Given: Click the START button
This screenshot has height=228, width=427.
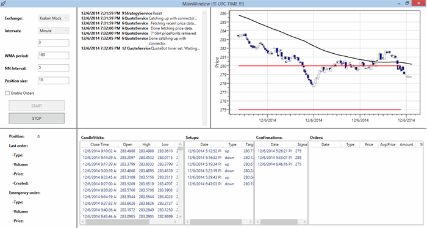Looking at the screenshot, I should click(37, 106).
